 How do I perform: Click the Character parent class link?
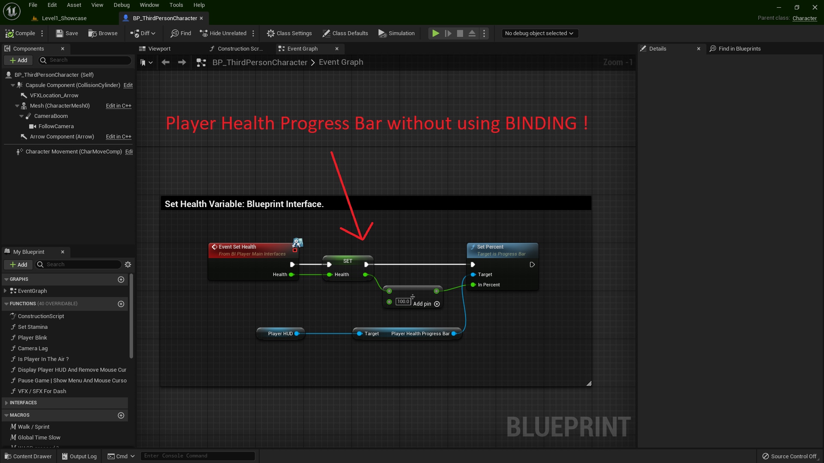(x=804, y=18)
